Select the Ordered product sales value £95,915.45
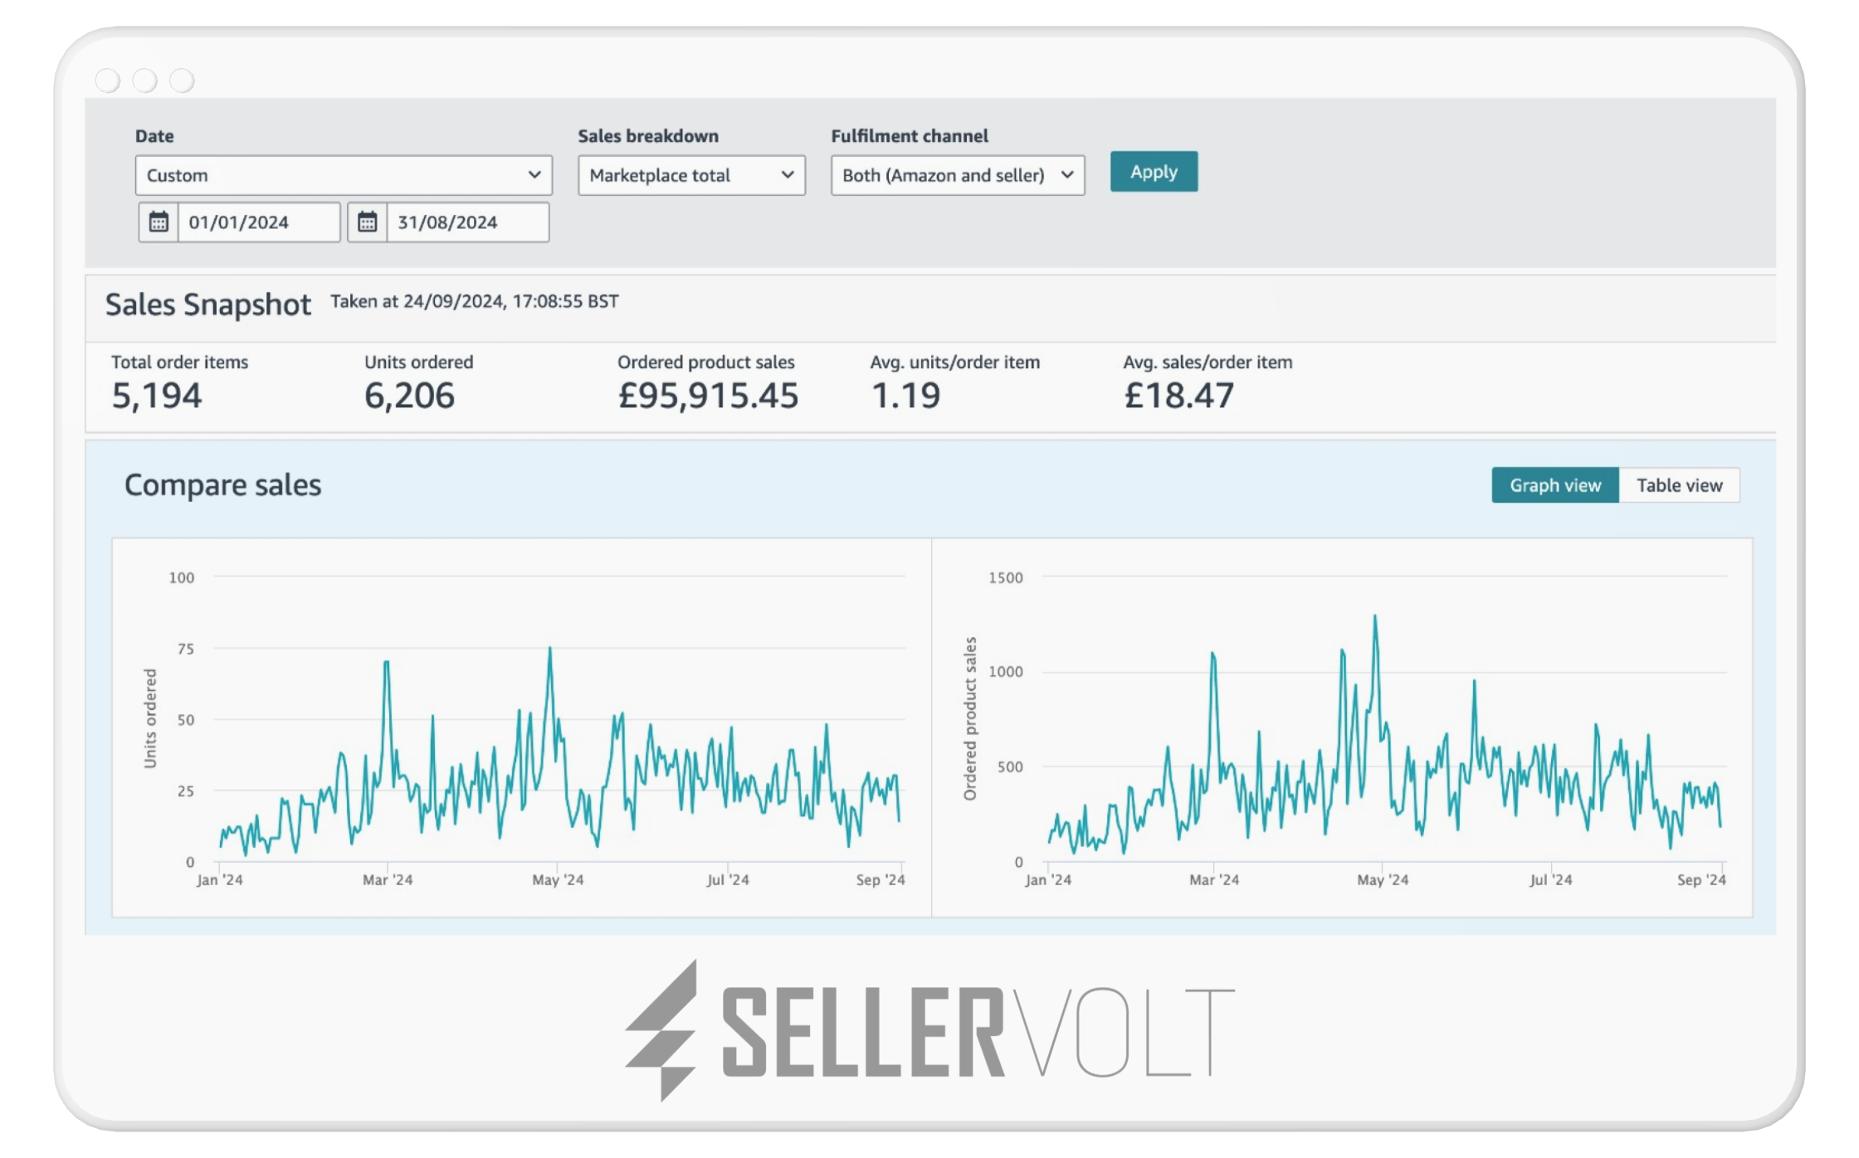 [708, 396]
